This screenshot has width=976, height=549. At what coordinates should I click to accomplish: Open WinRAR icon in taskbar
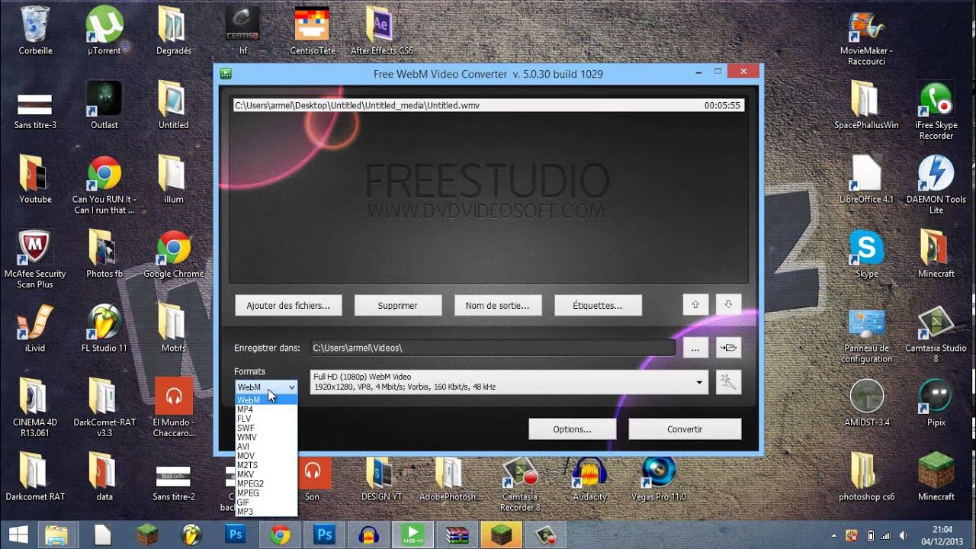[457, 535]
